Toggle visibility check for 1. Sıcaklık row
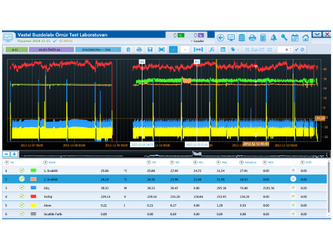 pyautogui.click(x=21, y=171)
